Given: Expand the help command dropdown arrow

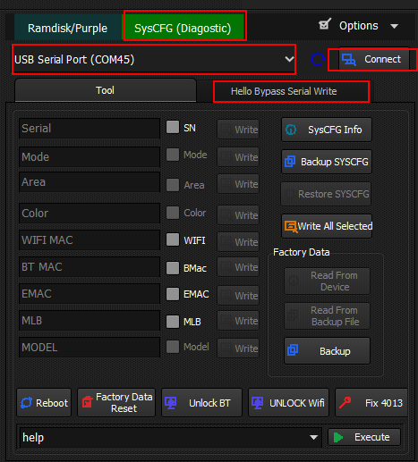Looking at the screenshot, I should point(313,437).
